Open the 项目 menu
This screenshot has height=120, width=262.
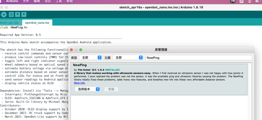[48, 1]
